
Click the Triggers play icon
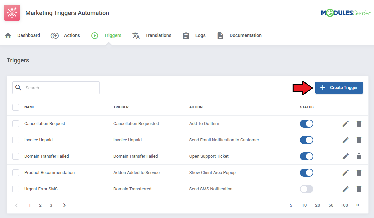pos(95,35)
